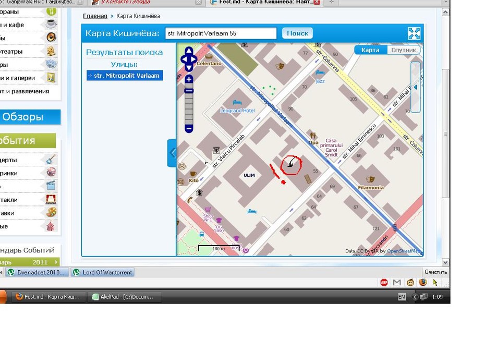Click the DG Salon clothing icon

(219, 221)
